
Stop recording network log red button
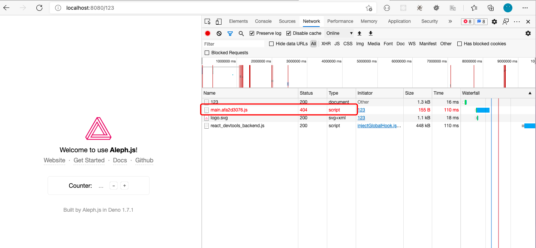[x=208, y=33]
